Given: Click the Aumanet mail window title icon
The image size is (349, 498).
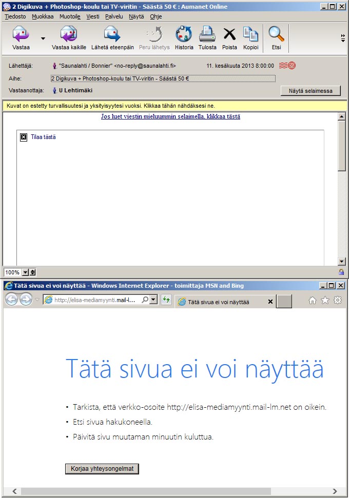Looking at the screenshot, I should [x=7, y=6].
